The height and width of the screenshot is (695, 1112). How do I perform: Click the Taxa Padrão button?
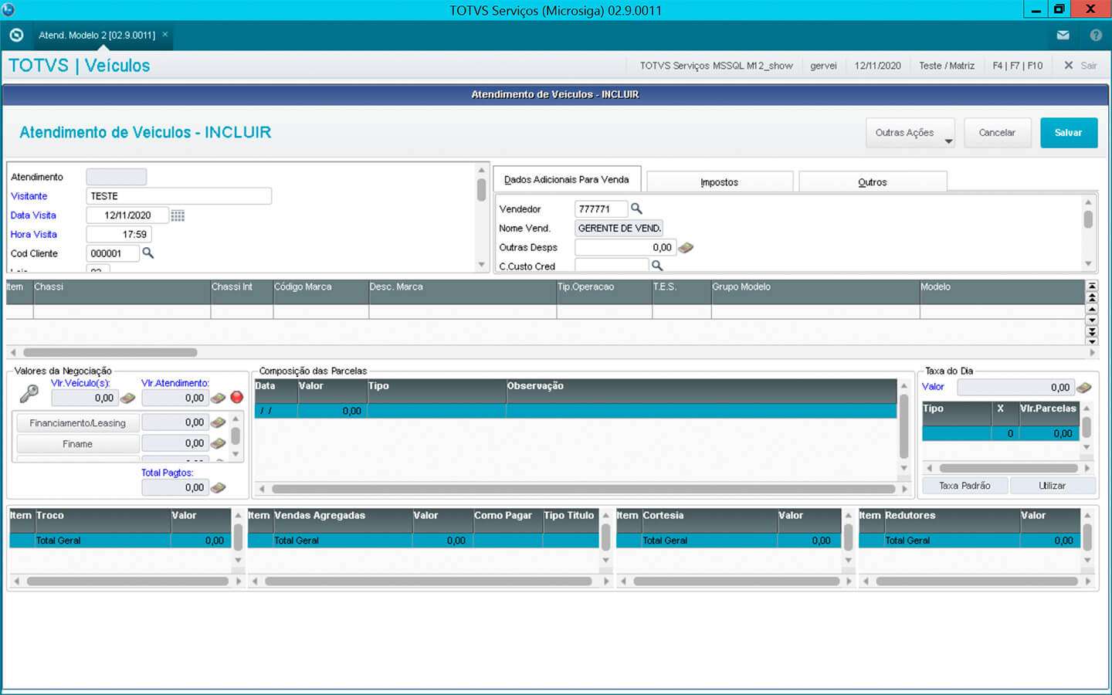tap(965, 486)
